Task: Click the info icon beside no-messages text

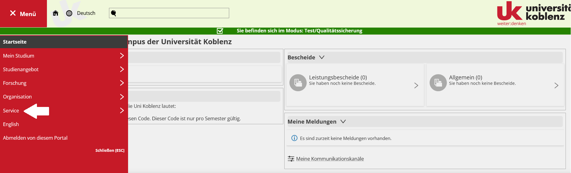Action: click(294, 138)
